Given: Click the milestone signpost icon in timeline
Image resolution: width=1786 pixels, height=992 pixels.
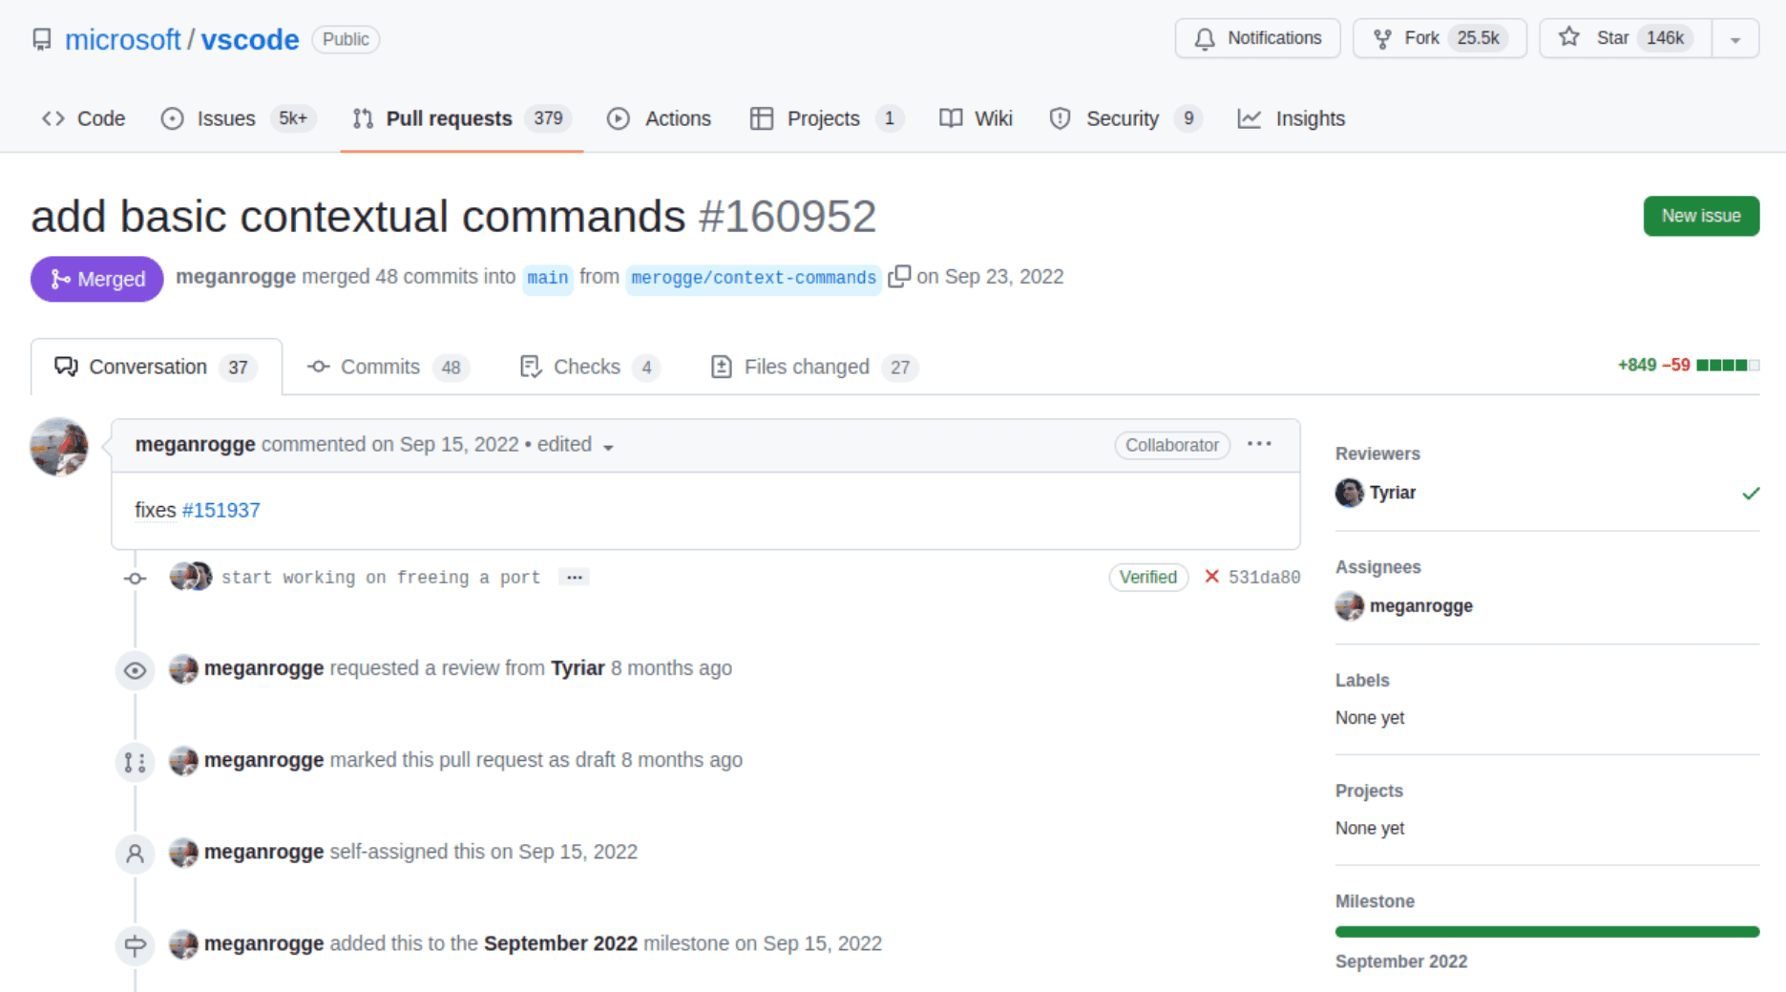Looking at the screenshot, I should (135, 945).
